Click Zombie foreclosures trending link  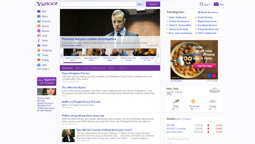(x=179, y=21)
